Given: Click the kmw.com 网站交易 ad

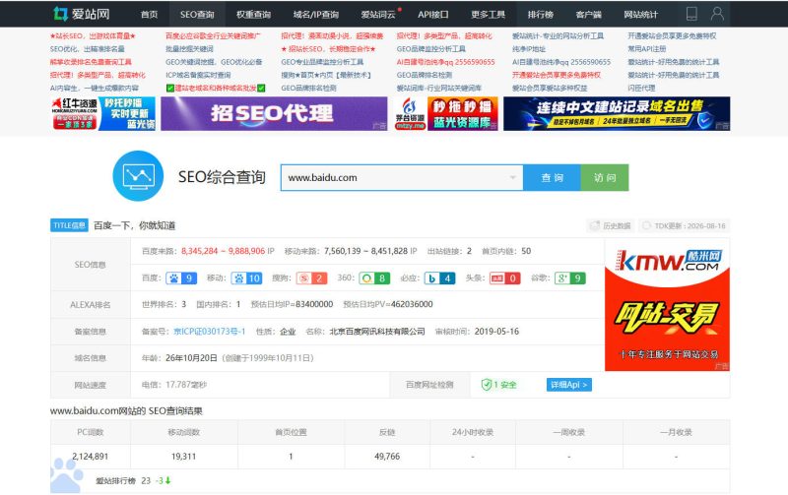Looking at the screenshot, I should pyautogui.click(x=667, y=305).
